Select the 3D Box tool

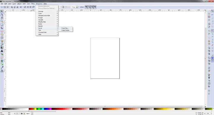2,28
